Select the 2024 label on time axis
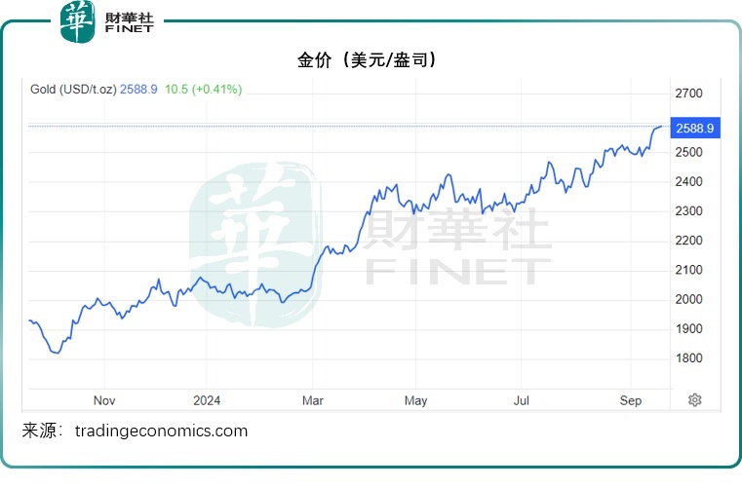The width and height of the screenshot is (742, 488). [x=207, y=400]
